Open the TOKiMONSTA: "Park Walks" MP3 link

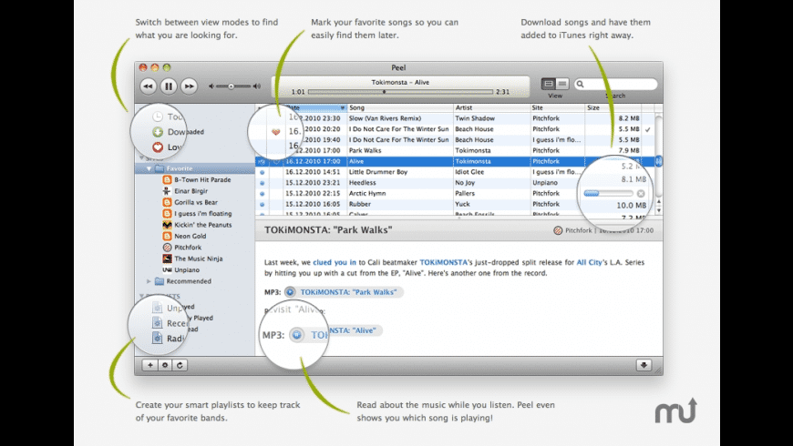tap(348, 292)
